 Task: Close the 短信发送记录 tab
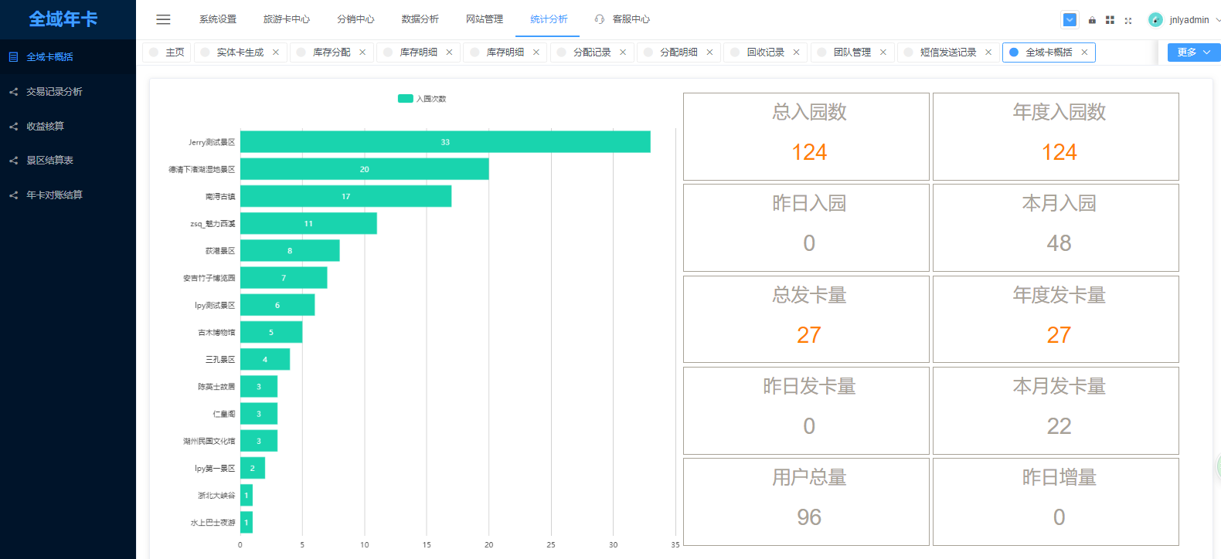point(988,53)
